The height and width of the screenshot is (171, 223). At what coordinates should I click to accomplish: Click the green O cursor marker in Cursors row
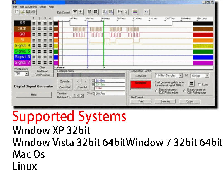(104, 68)
